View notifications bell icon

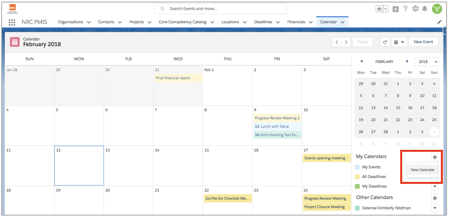(425, 9)
